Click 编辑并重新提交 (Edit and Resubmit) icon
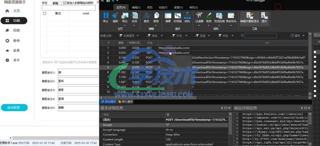Viewport: 320px width, 146px height. 249,17
